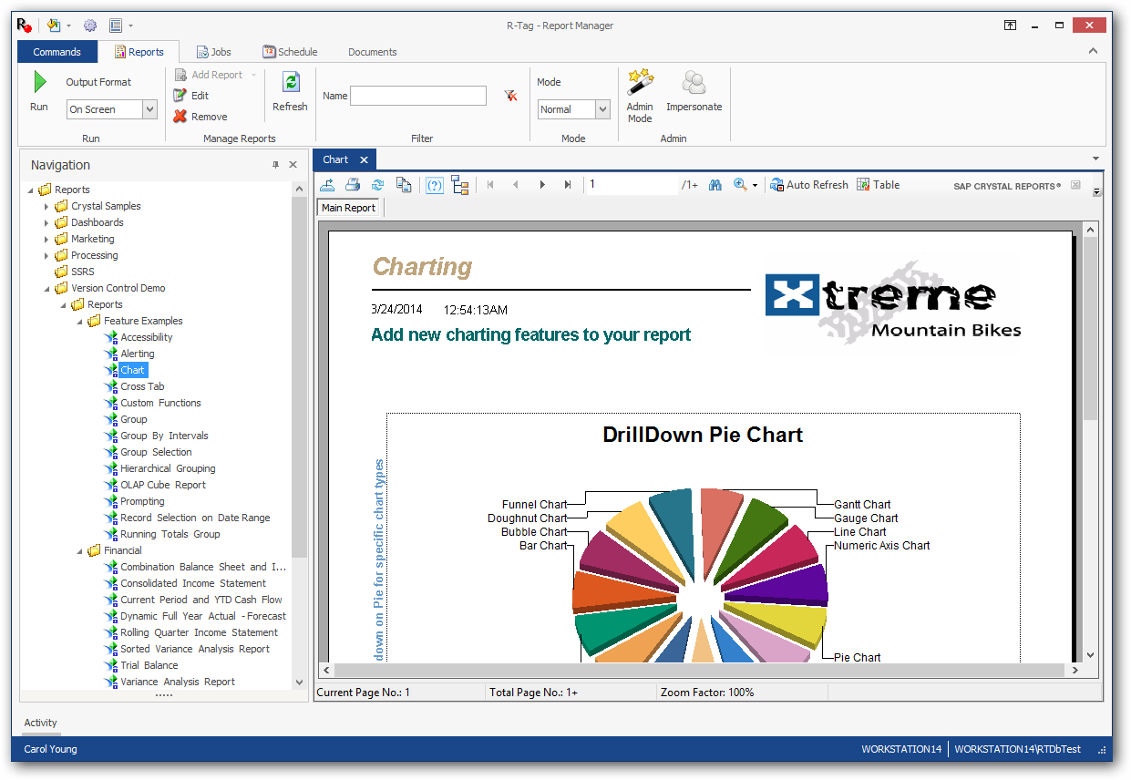Toggle Auto Refresh in viewer toolbar
The image size is (1131, 780).
click(x=808, y=185)
